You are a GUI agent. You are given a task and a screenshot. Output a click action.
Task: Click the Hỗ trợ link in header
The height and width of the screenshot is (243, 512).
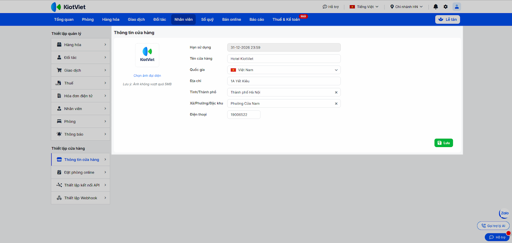(331, 7)
